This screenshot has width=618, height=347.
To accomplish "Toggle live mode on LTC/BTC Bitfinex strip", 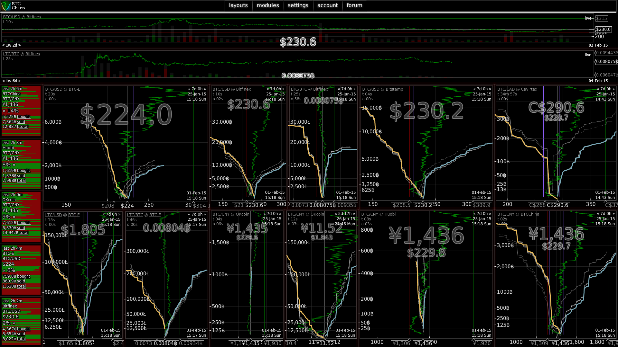I will click(588, 55).
